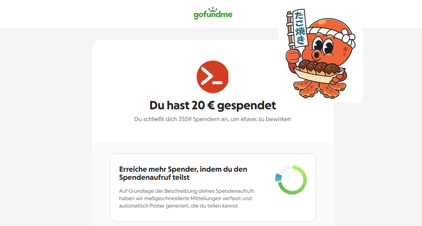Open the 'Erreiche mehr Spender' share card title
The image size is (422, 226).
click(x=183, y=173)
